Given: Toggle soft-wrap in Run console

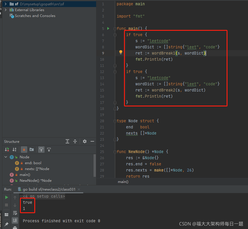Looking at the screenshot, I should 15,213.
